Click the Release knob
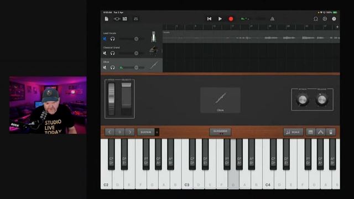The image size is (354, 199). coord(322,99)
